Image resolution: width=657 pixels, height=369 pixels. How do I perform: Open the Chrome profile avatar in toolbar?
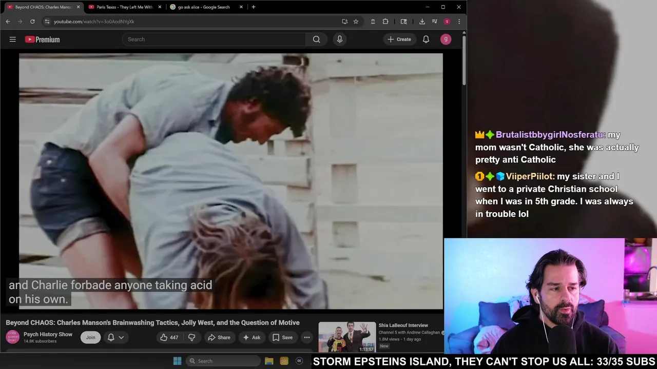point(447,22)
